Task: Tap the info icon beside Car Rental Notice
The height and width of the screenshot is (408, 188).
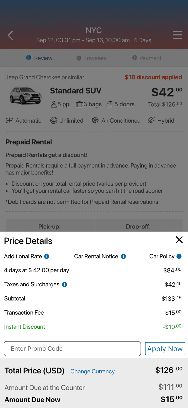Action: coord(123,256)
